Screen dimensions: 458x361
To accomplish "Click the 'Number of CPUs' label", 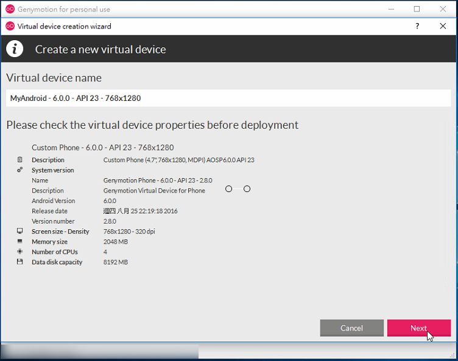I will [x=55, y=252].
